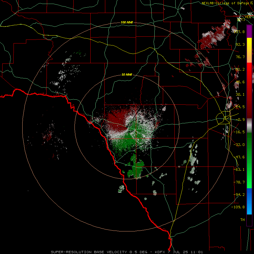Select the 30.1 legend value
Image resolution: width=254 pixels, height=254 pixels.
click(240, 95)
